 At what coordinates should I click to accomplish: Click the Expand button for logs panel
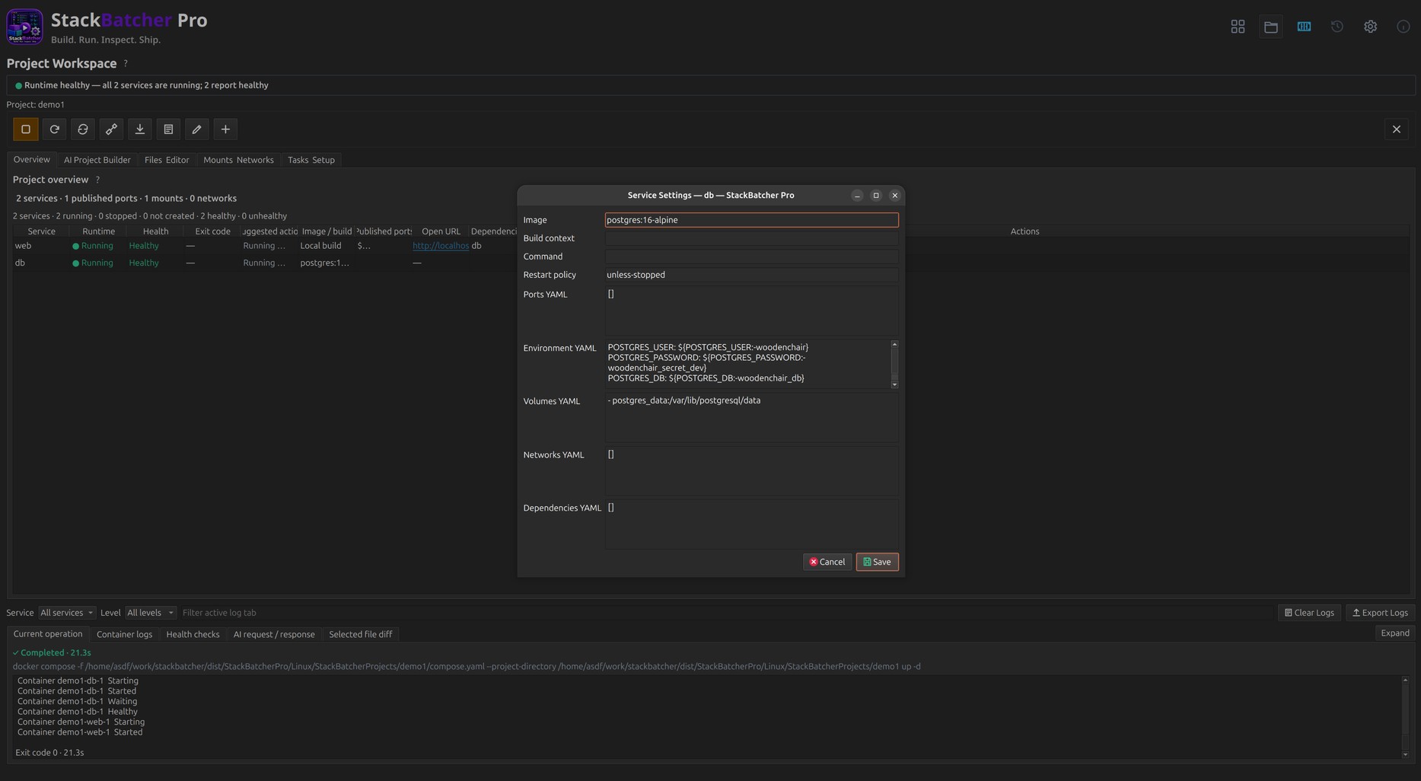click(x=1395, y=633)
